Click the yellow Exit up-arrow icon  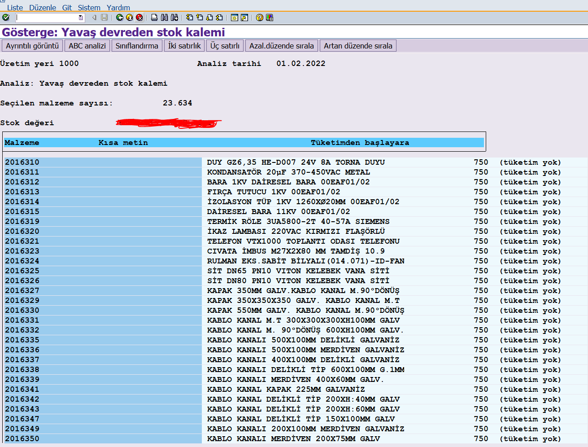point(130,18)
